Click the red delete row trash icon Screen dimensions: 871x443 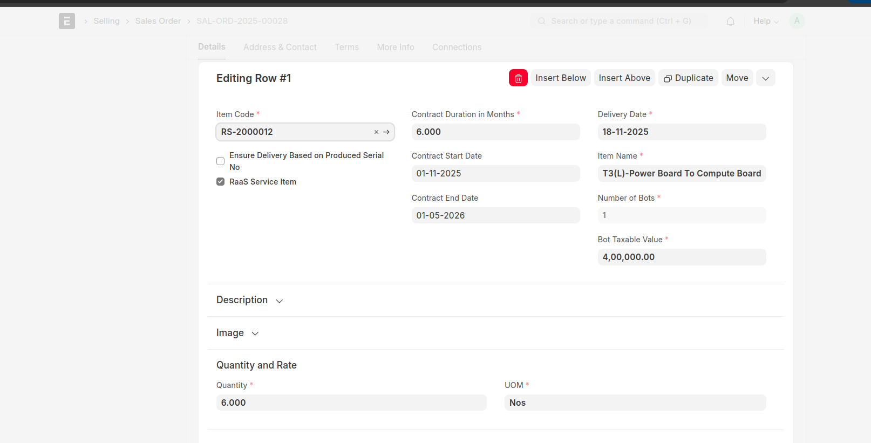pos(518,78)
